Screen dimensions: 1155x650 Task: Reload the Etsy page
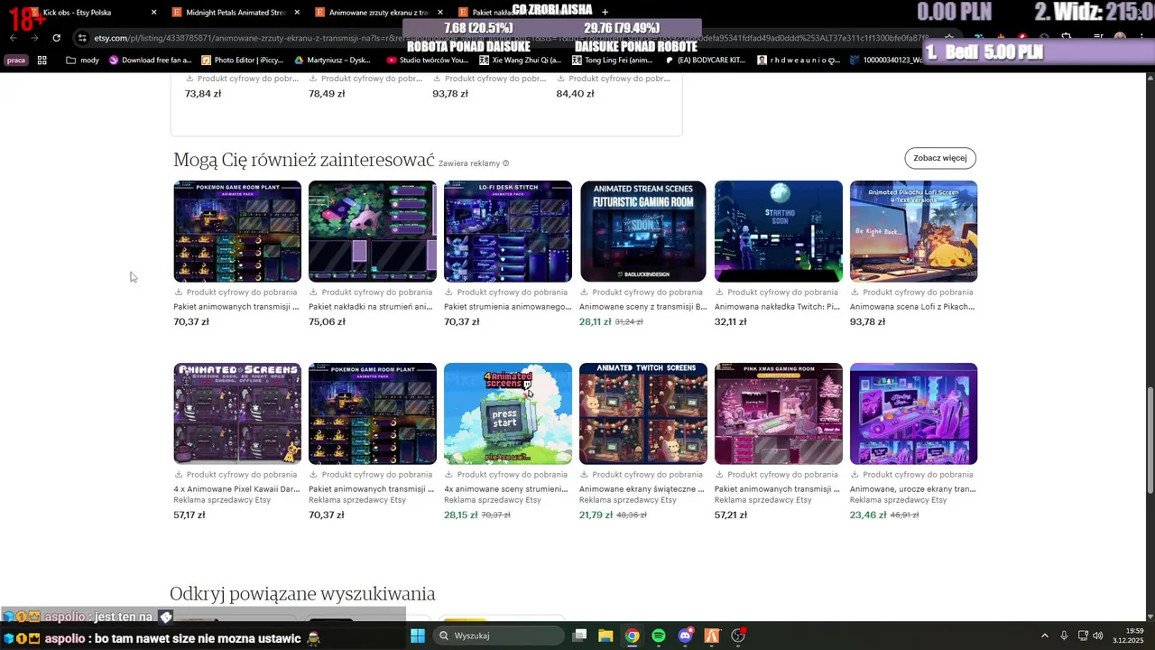56,38
